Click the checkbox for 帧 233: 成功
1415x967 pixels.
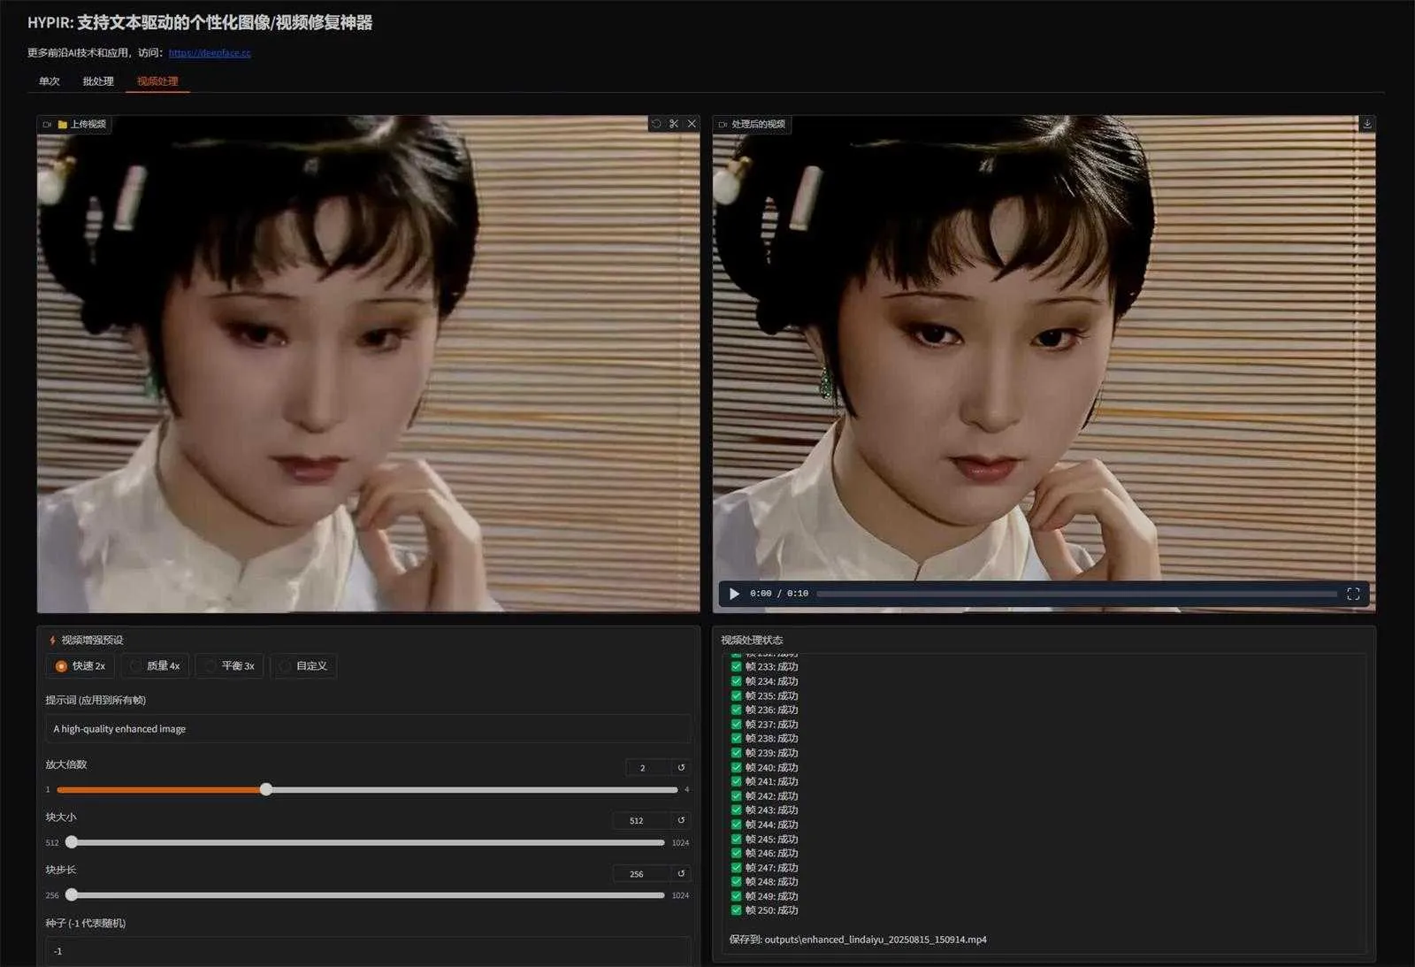(x=736, y=667)
